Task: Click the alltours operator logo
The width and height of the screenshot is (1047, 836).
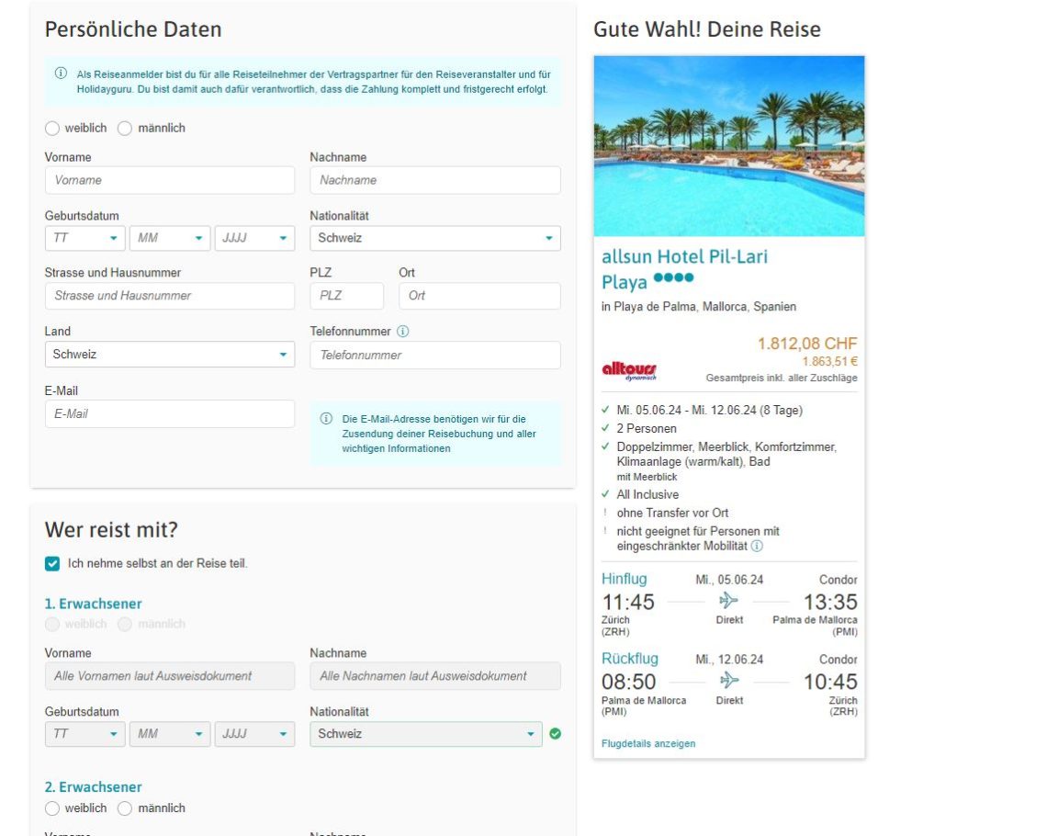Action: click(x=629, y=370)
